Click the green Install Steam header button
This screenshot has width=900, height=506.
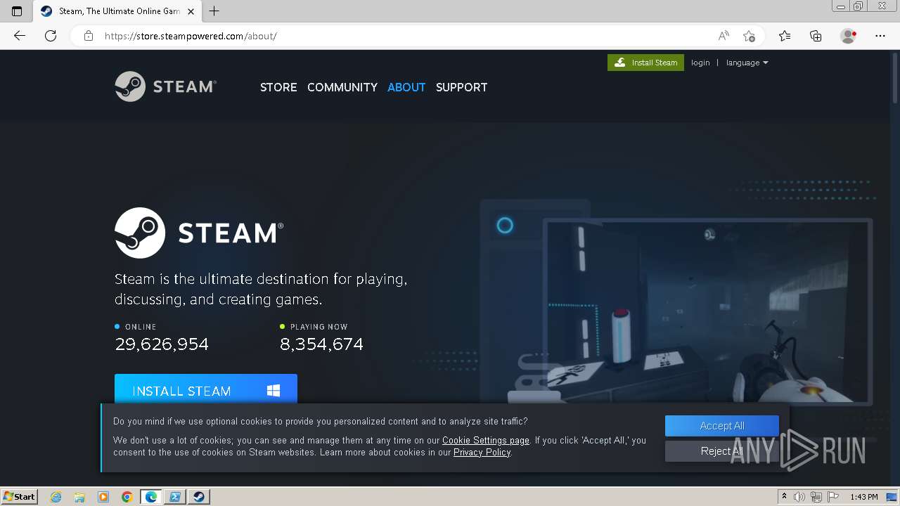tap(645, 63)
